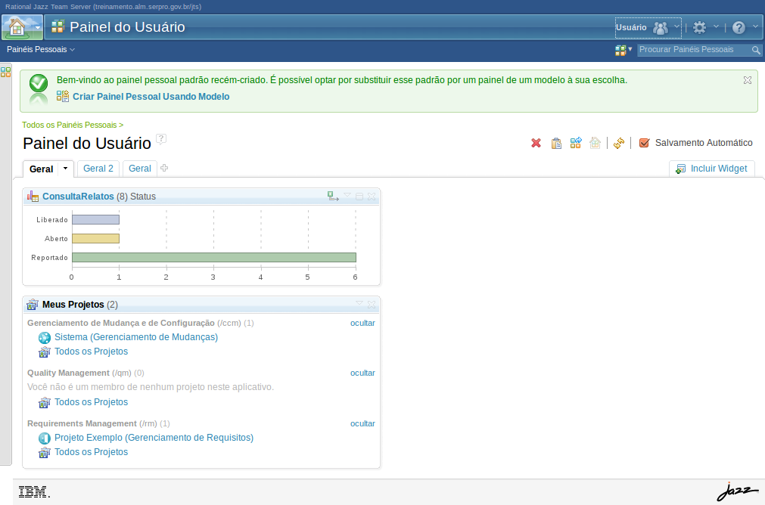This screenshot has height=505, width=765.
Task: Expand the arrow next to Help icon
Action: pos(755,26)
